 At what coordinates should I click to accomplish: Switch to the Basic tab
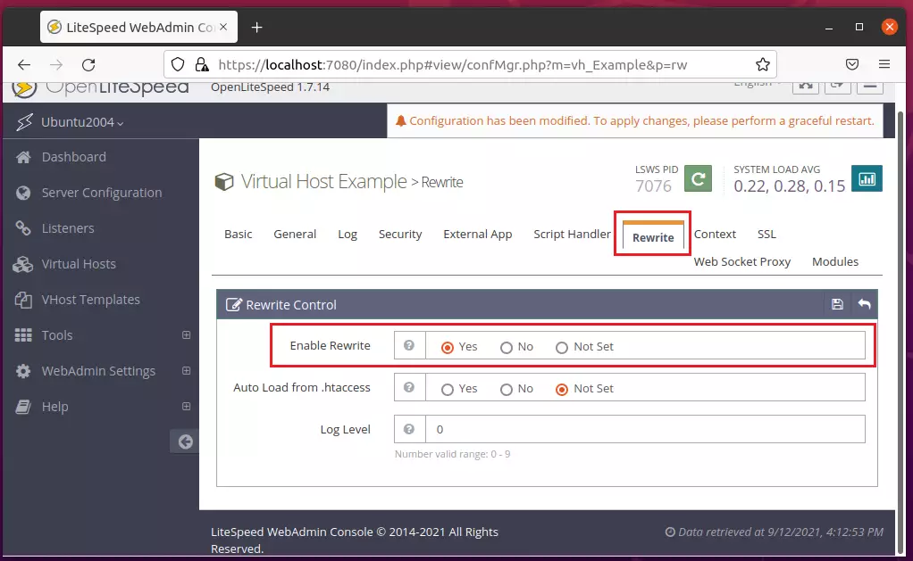pyautogui.click(x=239, y=234)
